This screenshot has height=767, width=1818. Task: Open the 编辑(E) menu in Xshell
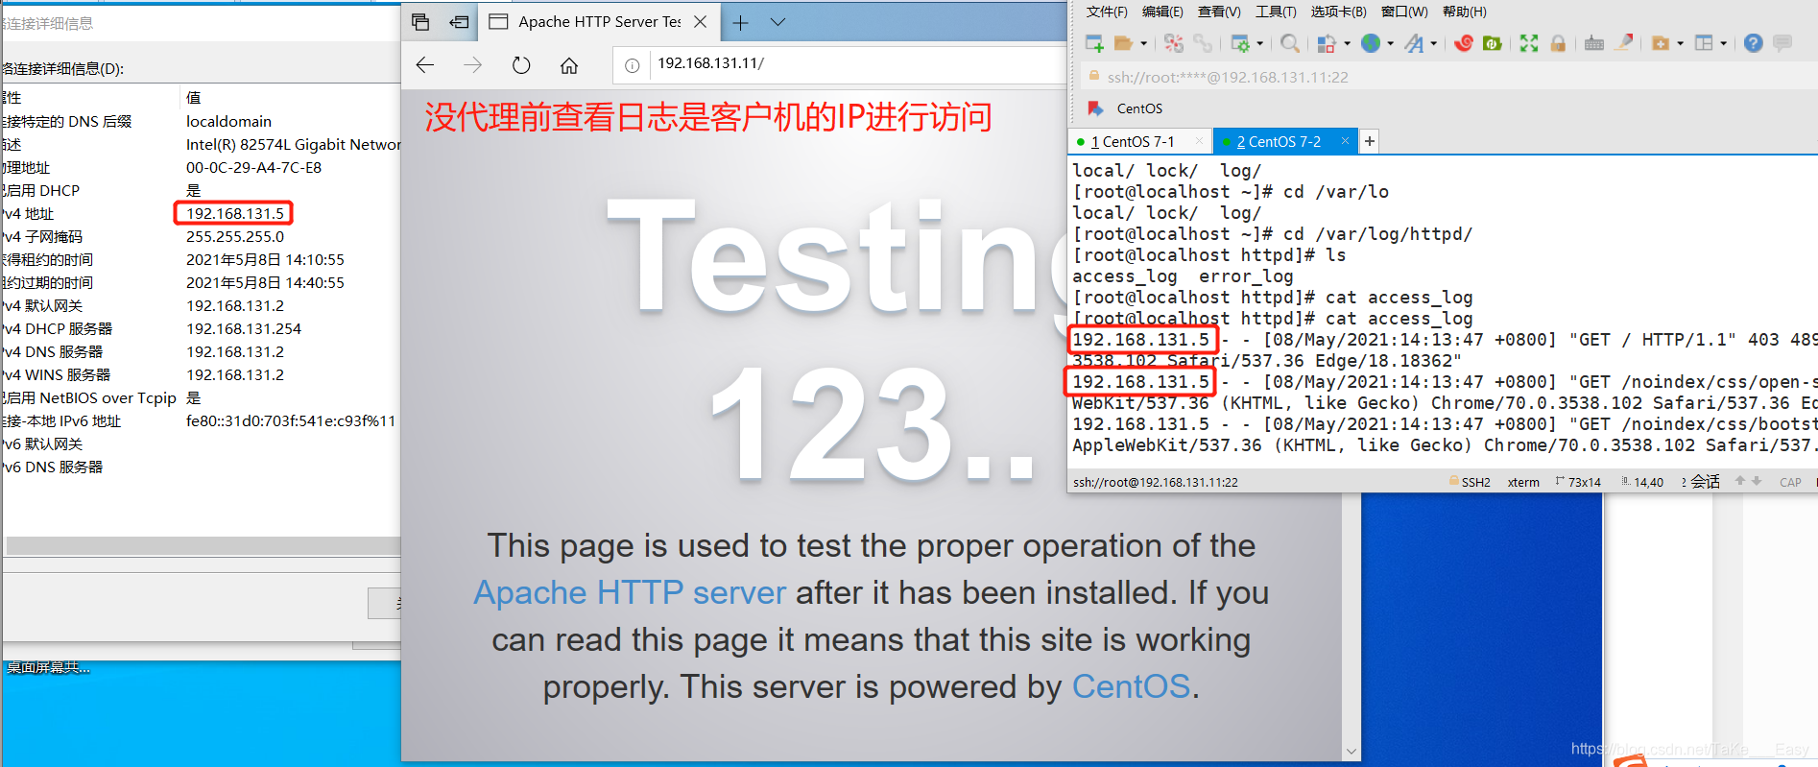(1162, 12)
